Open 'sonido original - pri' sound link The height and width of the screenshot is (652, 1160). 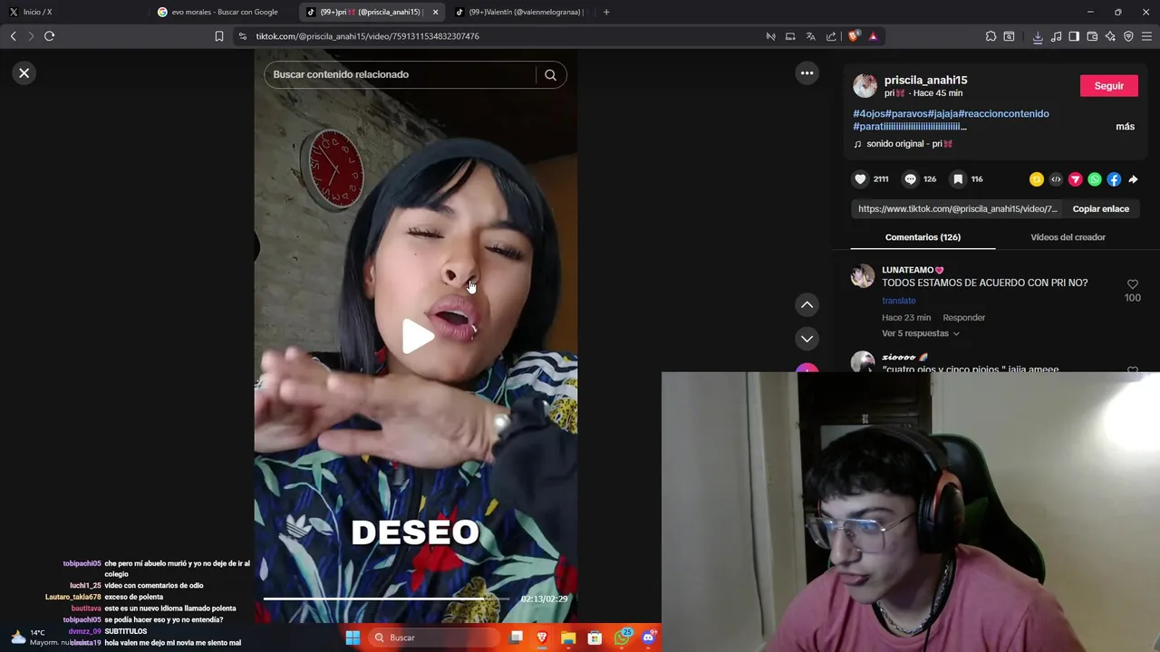[x=909, y=144]
